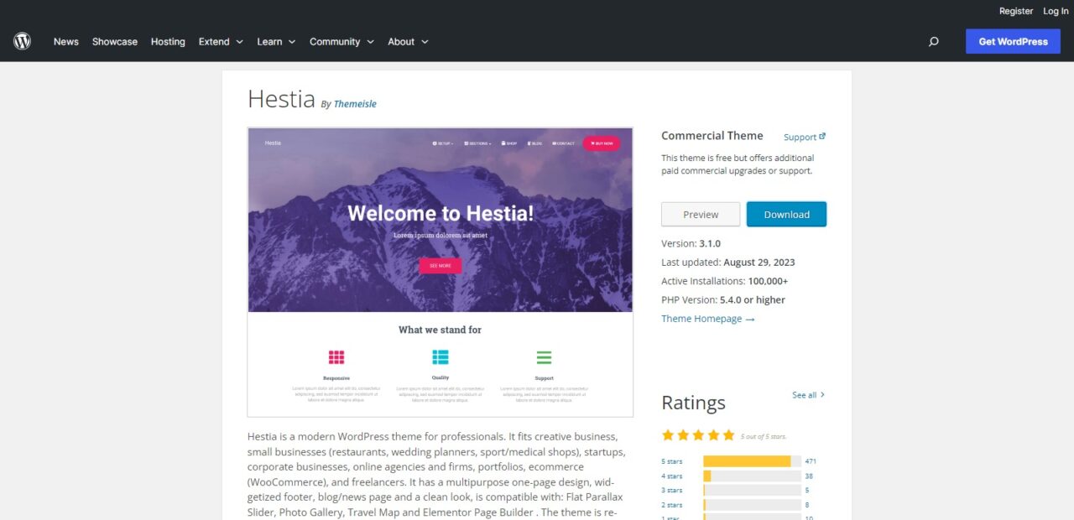Image resolution: width=1074 pixels, height=520 pixels.
Task: Click the Log In link
Action: click(x=1056, y=11)
